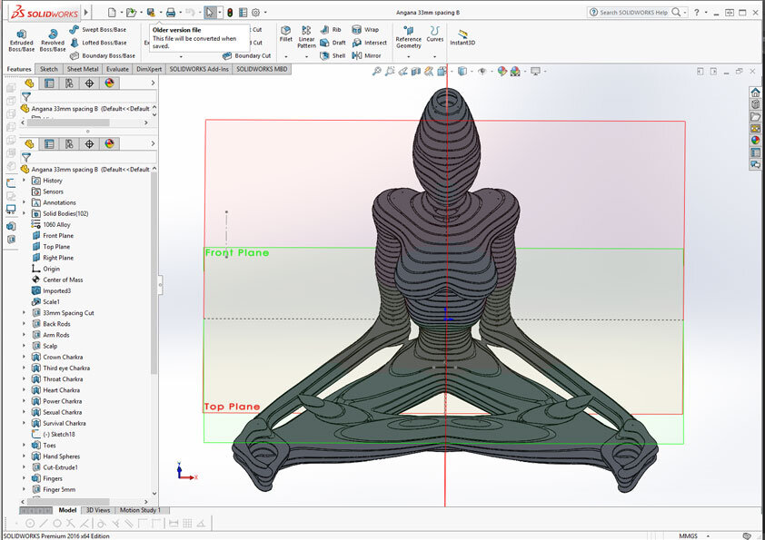This screenshot has height=540, width=765.
Task: Click the MMGS unit system in status bar
Action: pyautogui.click(x=688, y=535)
